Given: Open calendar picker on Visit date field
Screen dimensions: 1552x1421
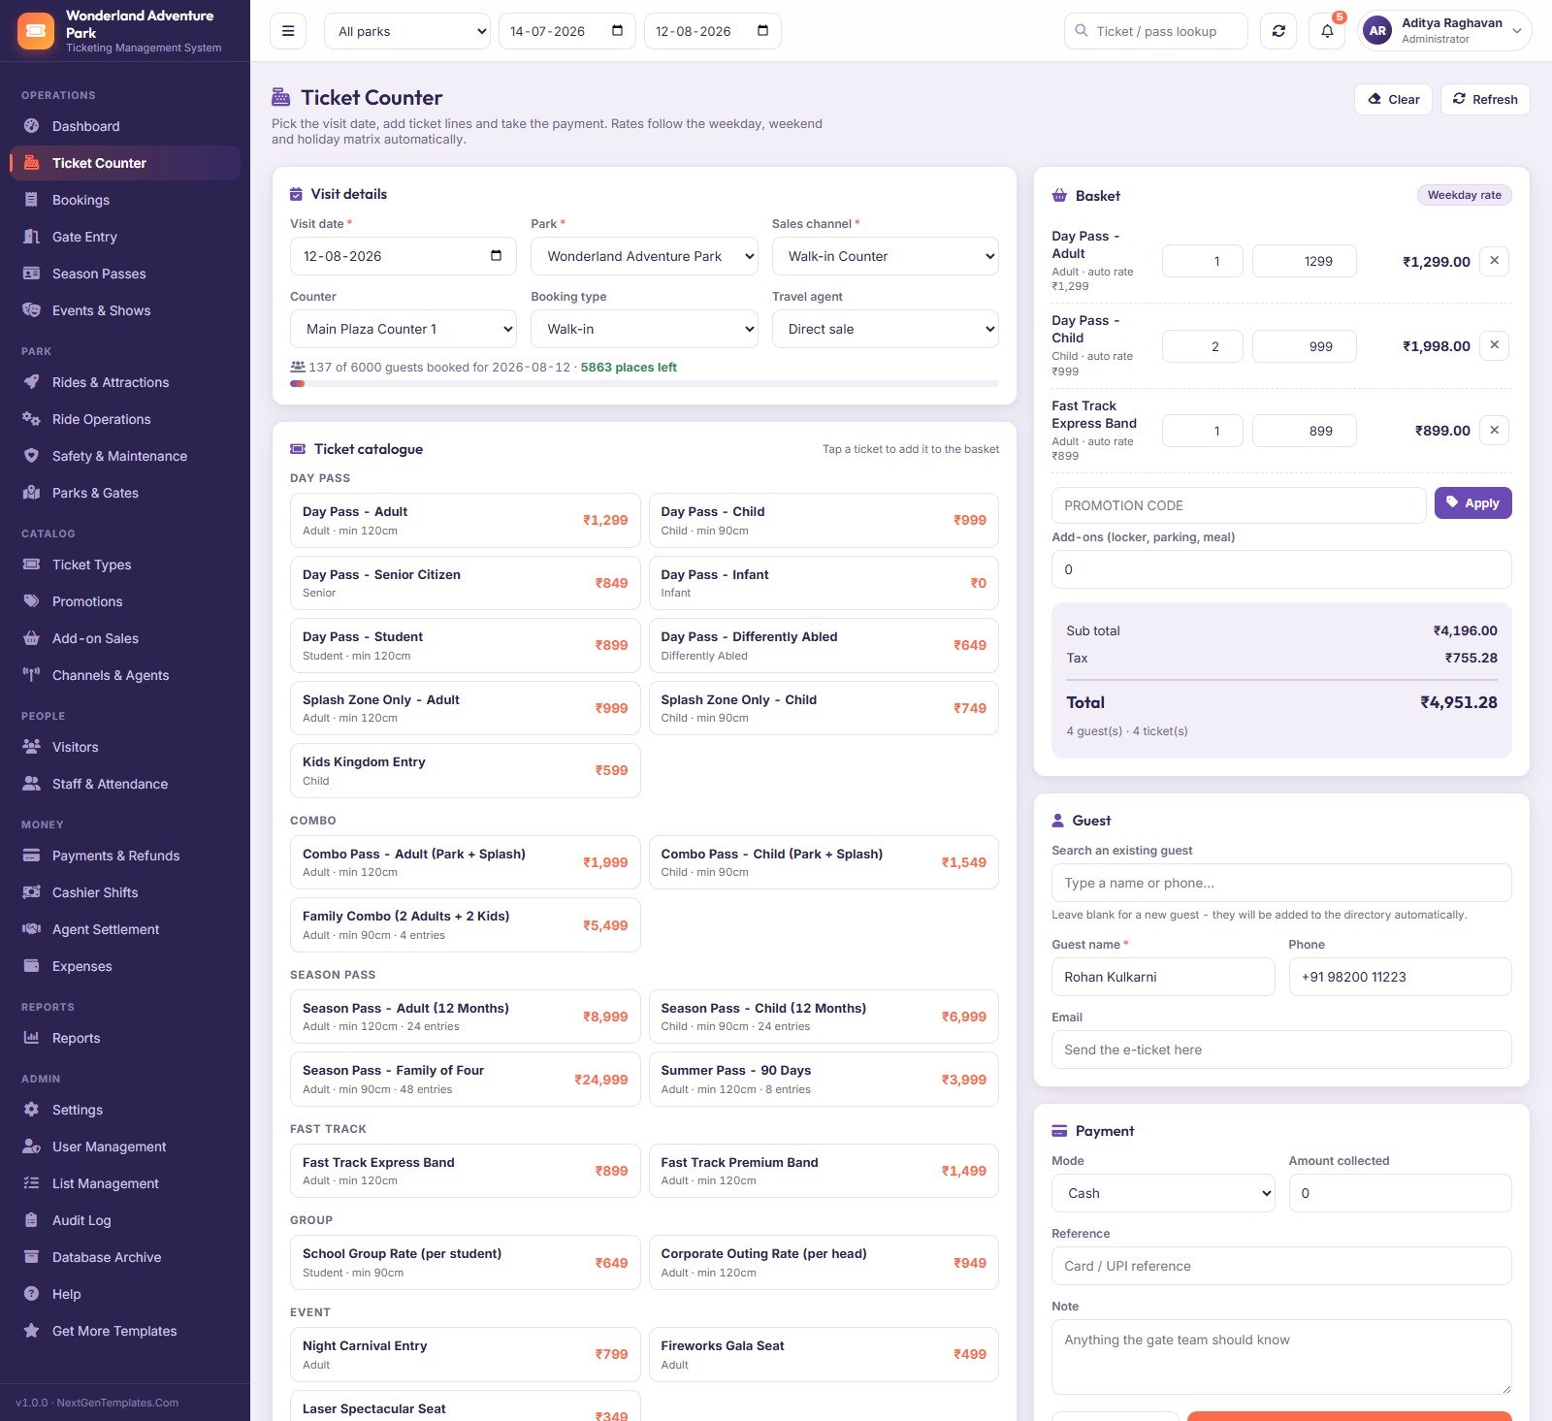Looking at the screenshot, I should point(496,256).
